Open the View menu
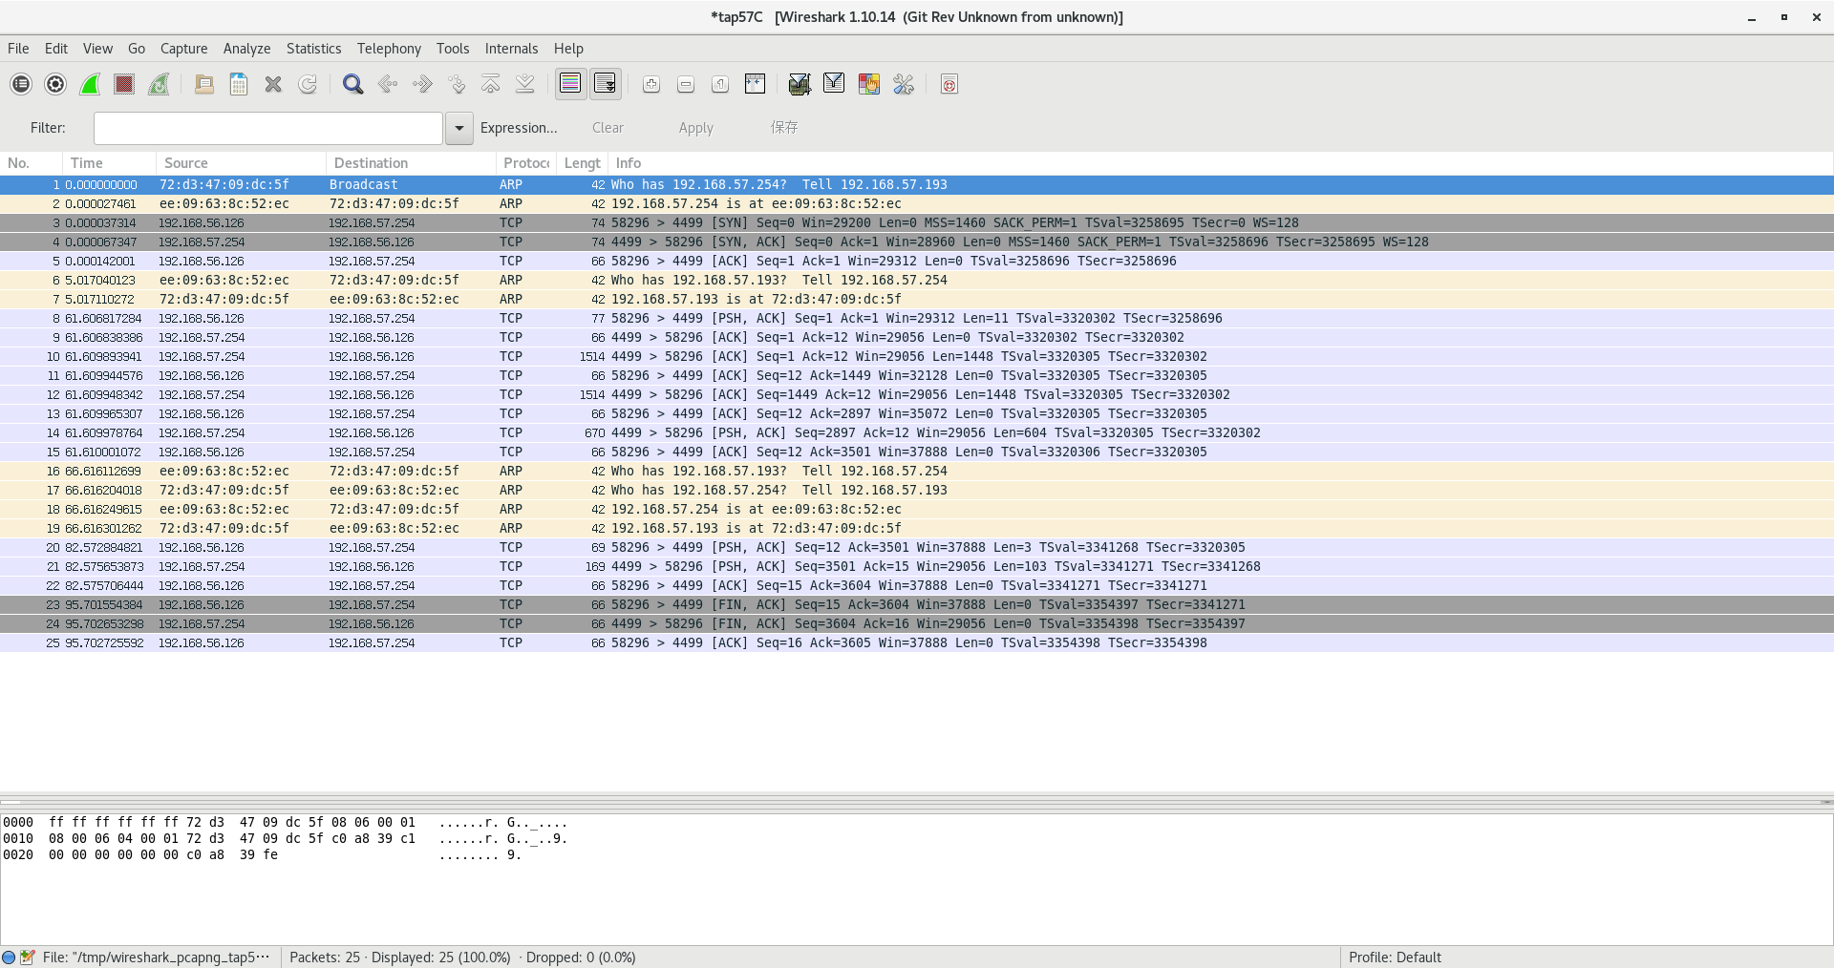The image size is (1834, 968). pos(97,49)
